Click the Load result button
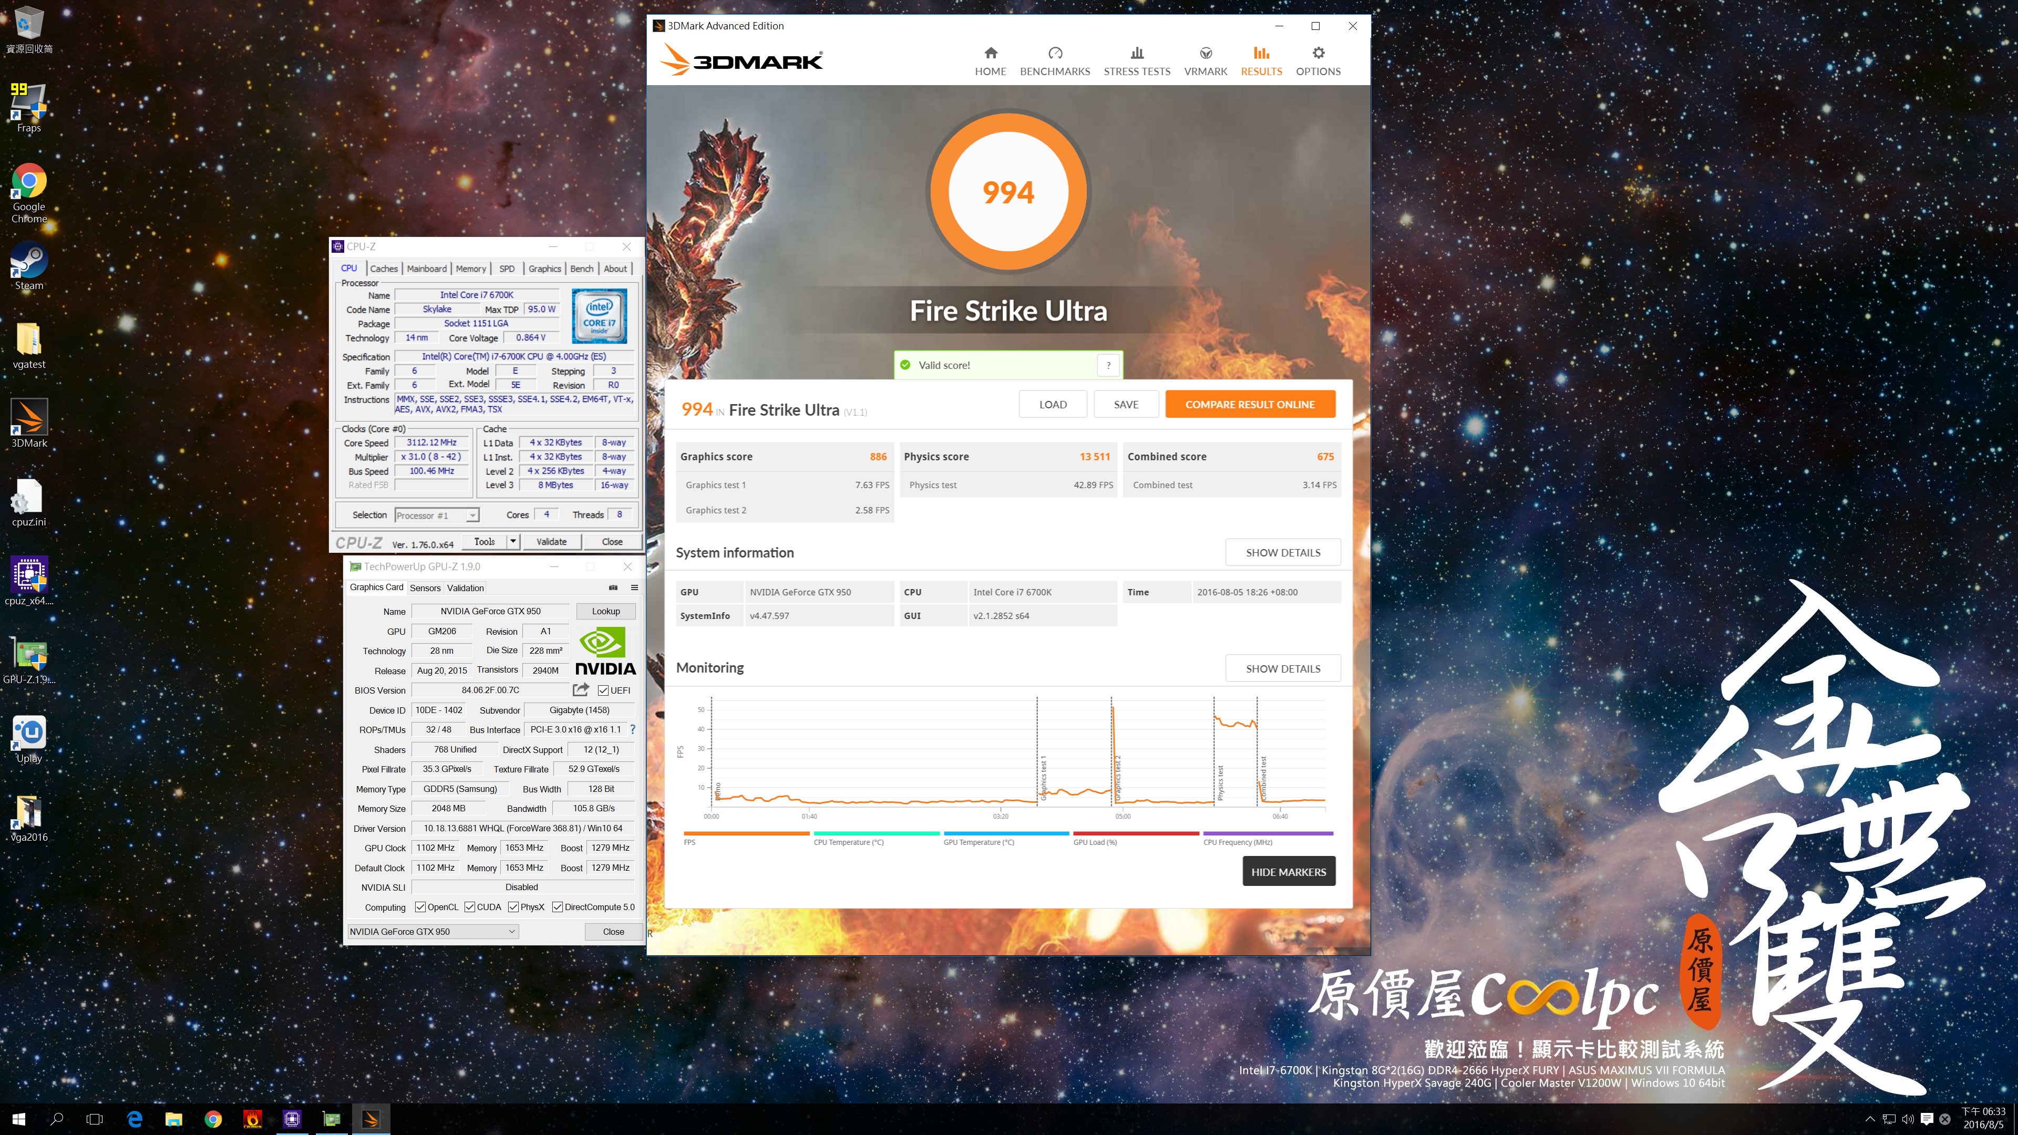Image resolution: width=2018 pixels, height=1135 pixels. pyautogui.click(x=1053, y=404)
